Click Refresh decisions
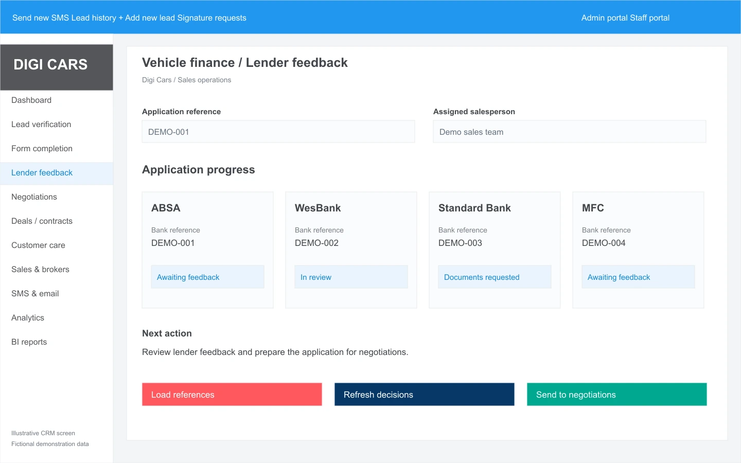 click(x=425, y=395)
